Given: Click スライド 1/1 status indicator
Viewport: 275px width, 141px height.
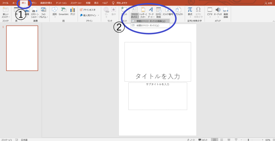Looking at the screenshot, I should tap(6, 140).
